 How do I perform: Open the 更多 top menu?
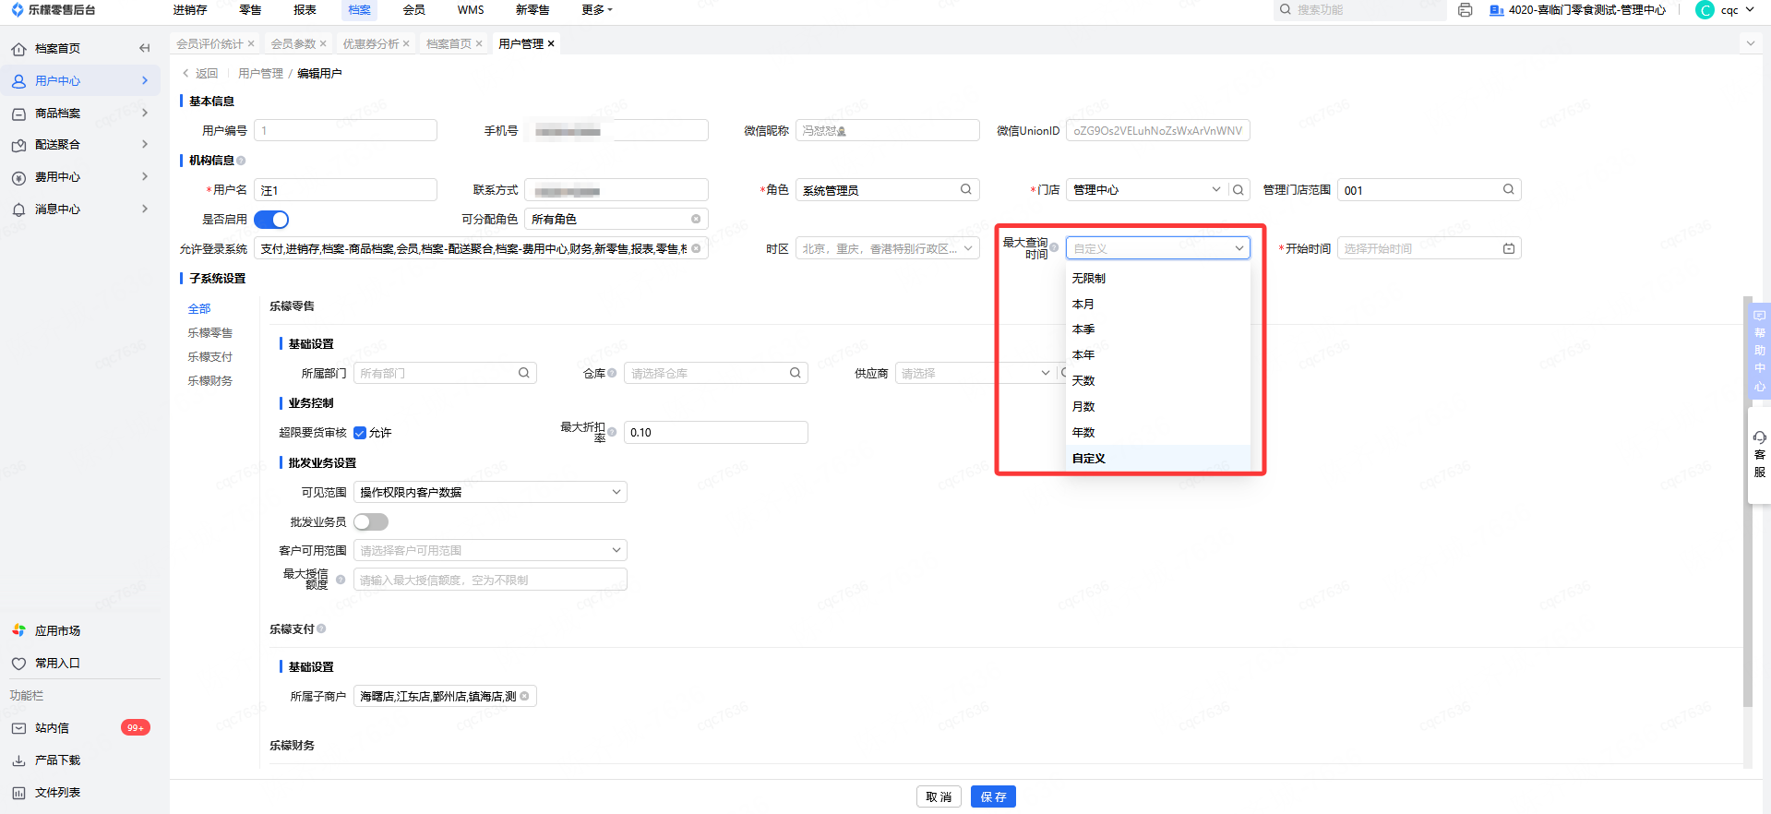click(x=597, y=10)
